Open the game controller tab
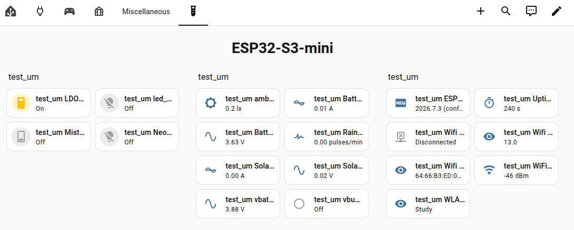The image size is (574, 230). (x=70, y=12)
